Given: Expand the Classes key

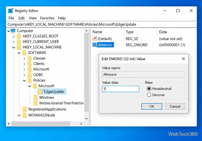Looking at the screenshot, I should (x=24, y=59).
